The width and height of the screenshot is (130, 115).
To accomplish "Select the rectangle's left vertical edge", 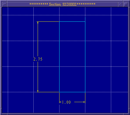I will (x=59, y=57).
